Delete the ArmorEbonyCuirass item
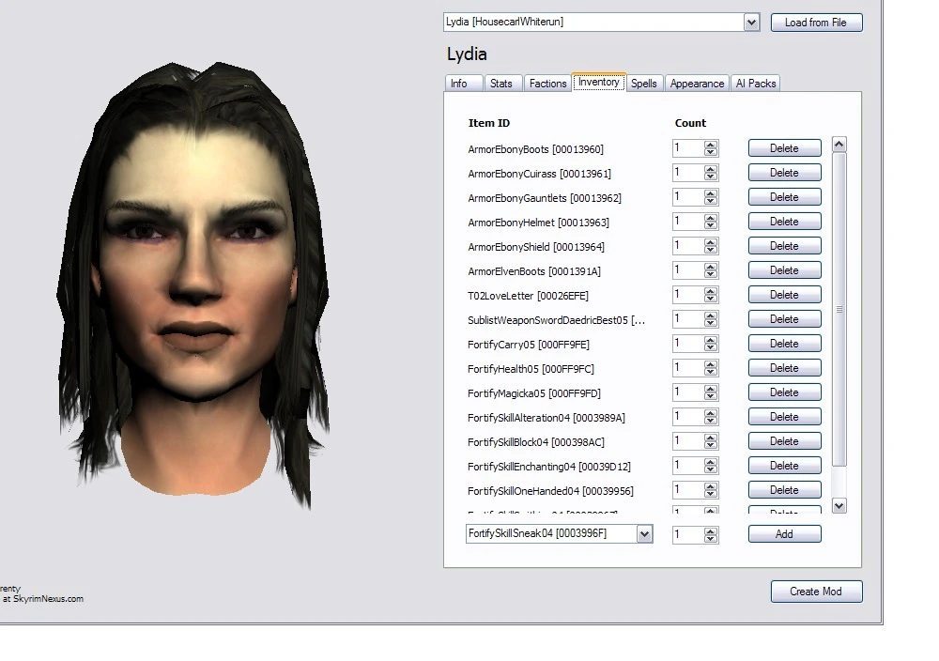 click(x=784, y=173)
